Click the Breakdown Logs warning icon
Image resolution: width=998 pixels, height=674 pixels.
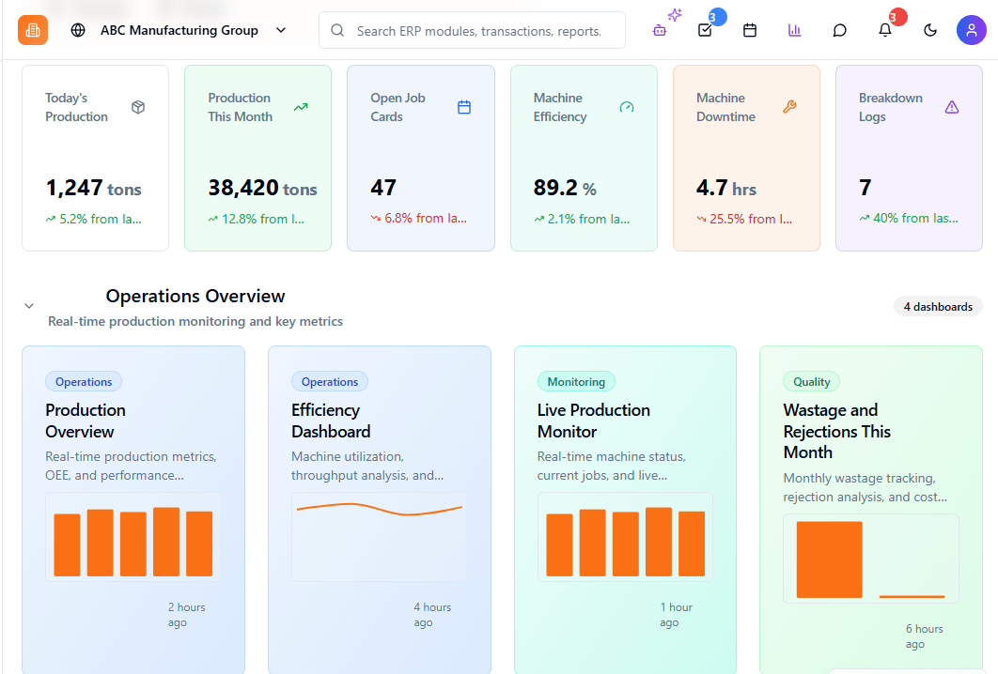click(x=952, y=107)
